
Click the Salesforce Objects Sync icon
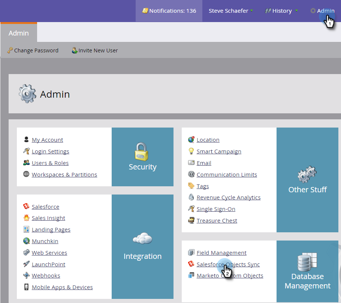pos(191,264)
